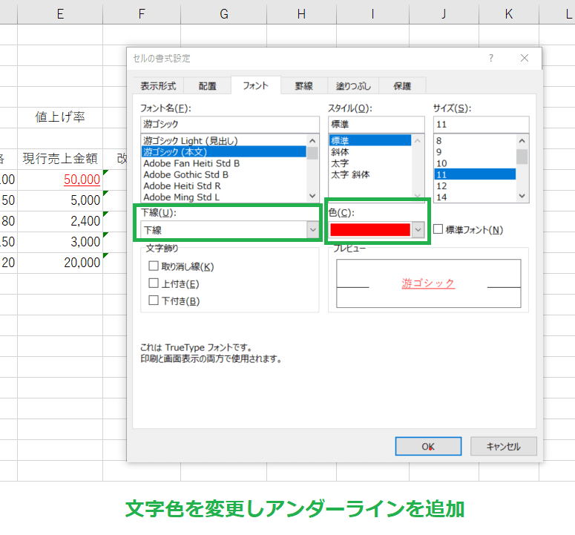Click the red font color swatch
The height and width of the screenshot is (535, 575).
370,230
